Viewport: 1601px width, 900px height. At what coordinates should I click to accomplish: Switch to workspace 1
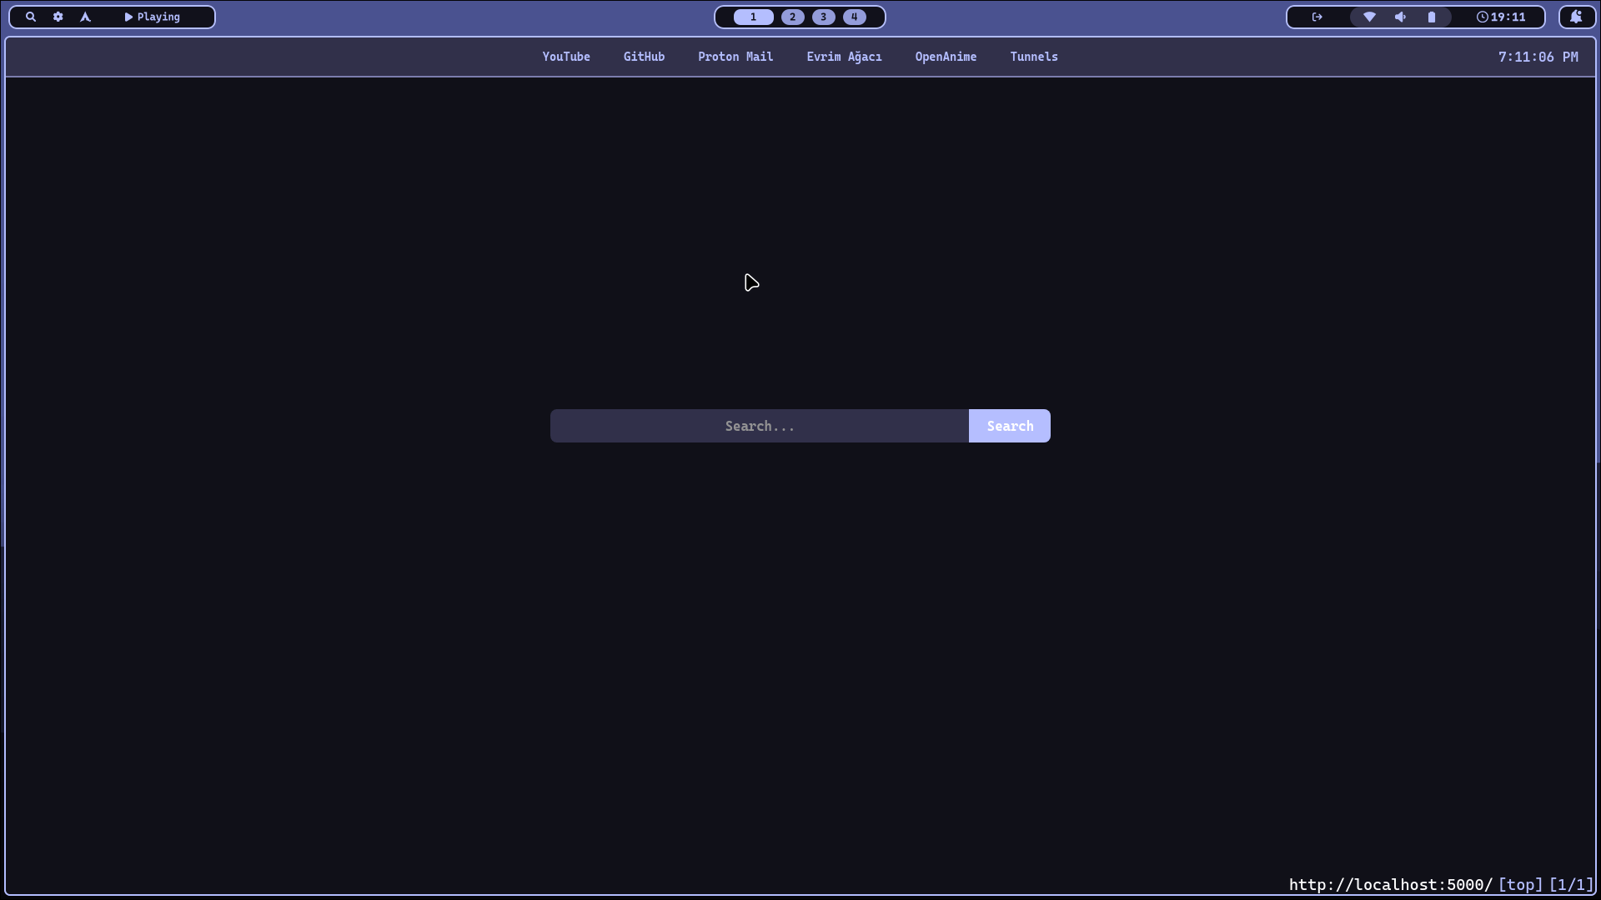pyautogui.click(x=753, y=17)
